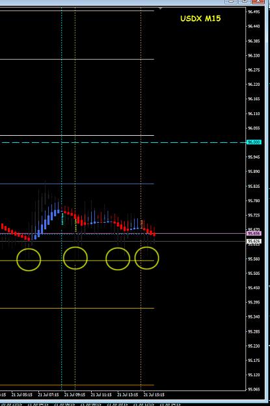Click price scale value 95.175
This screenshot has height=406, width=270.
tap(254, 361)
